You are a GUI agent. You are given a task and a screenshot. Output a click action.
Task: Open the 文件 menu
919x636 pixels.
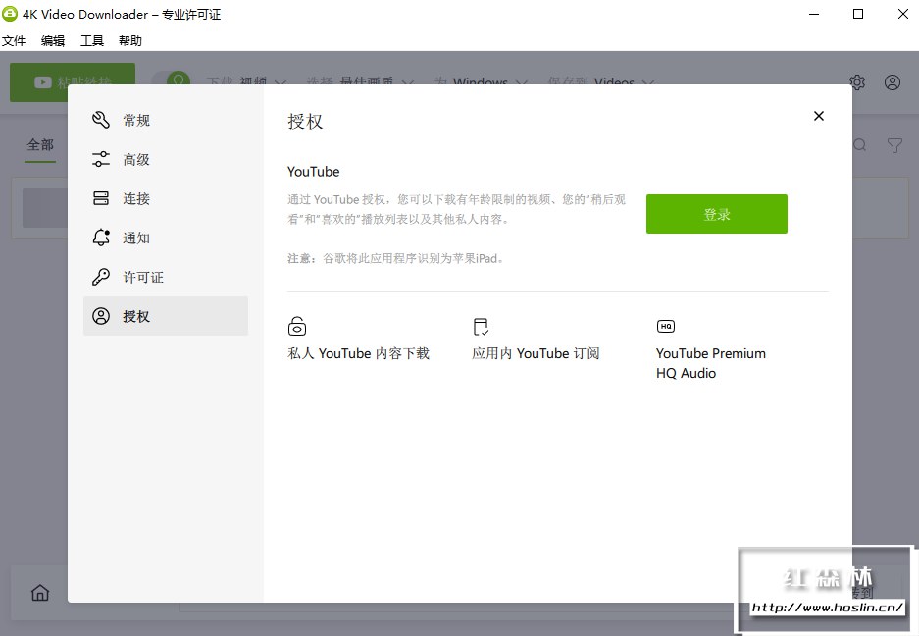(14, 40)
